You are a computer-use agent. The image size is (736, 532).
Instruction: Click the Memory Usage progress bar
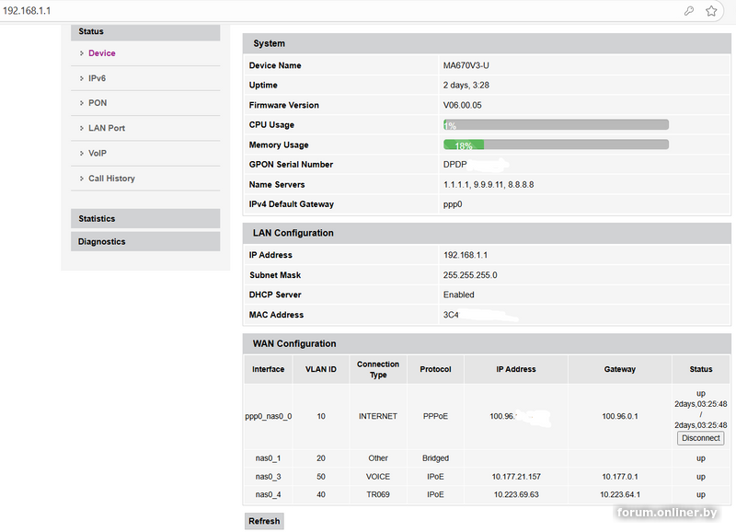[556, 145]
